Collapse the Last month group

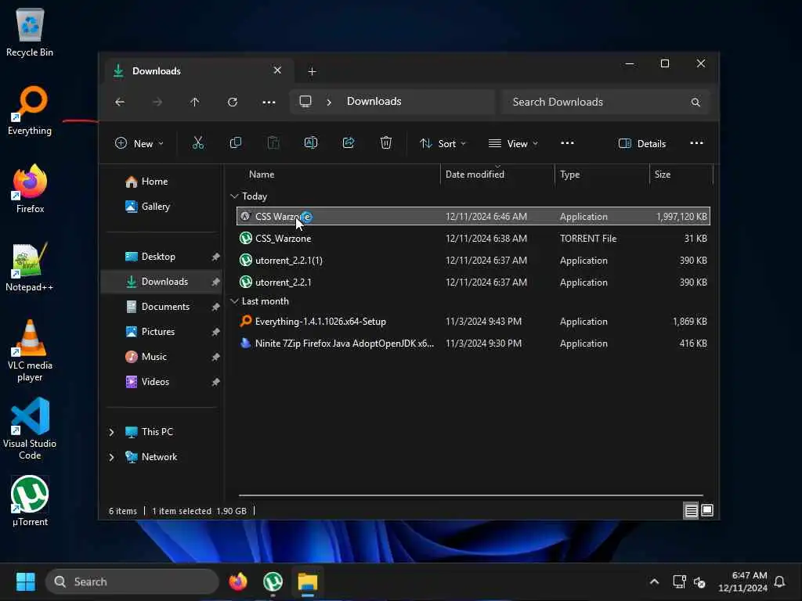pos(234,301)
